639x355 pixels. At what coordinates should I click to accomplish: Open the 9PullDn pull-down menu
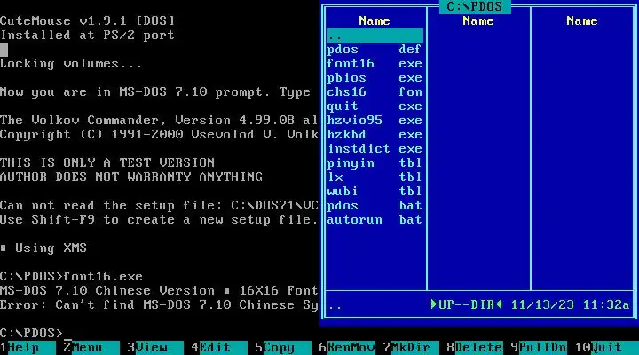pyautogui.click(x=539, y=348)
